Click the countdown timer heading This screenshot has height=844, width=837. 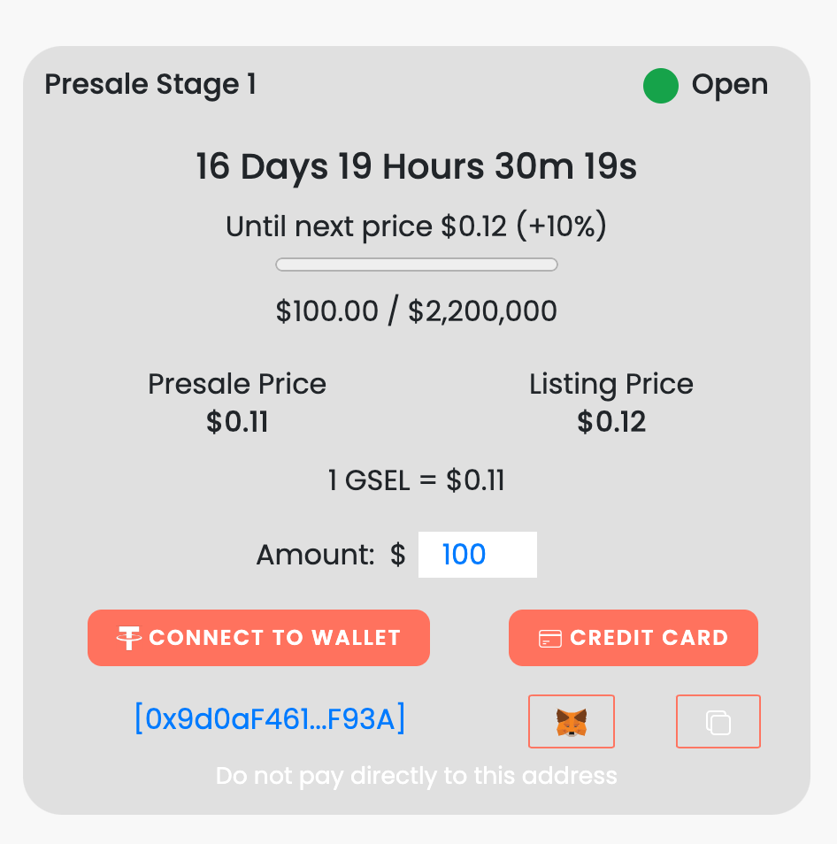tap(417, 166)
